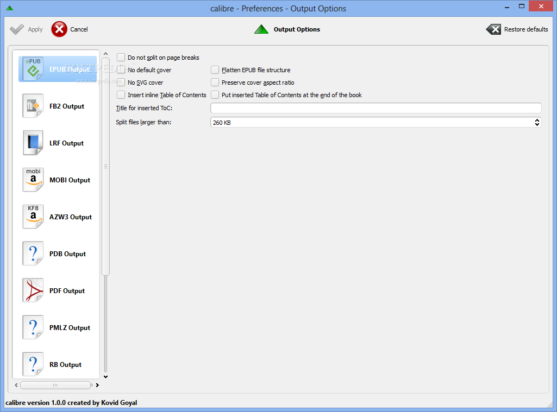Click the Apply checkmark icon
Image resolution: width=557 pixels, height=412 pixels.
click(17, 29)
